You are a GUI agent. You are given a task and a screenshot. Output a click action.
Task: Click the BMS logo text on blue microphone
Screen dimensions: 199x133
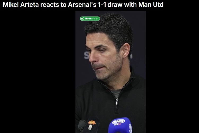(118, 121)
